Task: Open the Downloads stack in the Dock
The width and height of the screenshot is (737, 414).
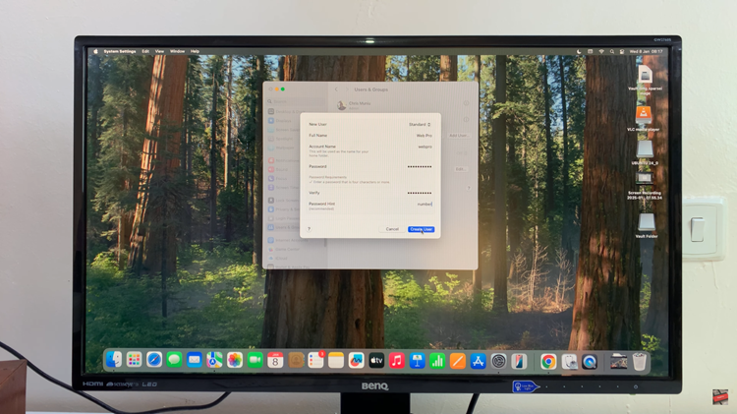Action: [618, 361]
